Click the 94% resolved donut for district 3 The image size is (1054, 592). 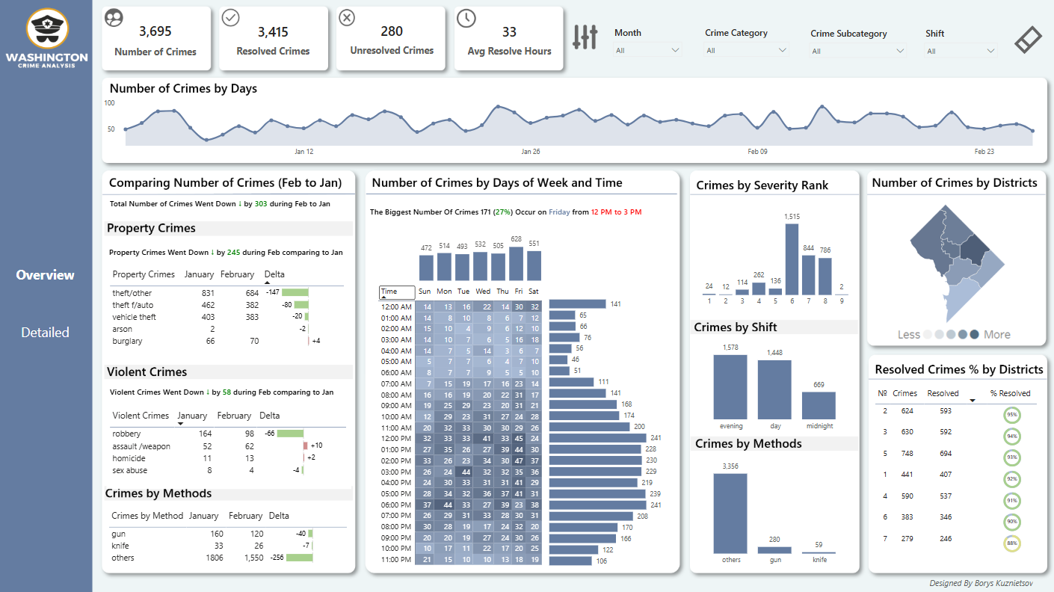[1013, 437]
